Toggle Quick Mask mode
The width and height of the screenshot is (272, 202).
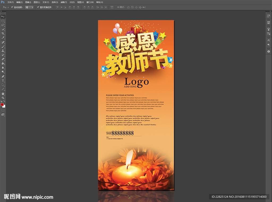(3, 110)
